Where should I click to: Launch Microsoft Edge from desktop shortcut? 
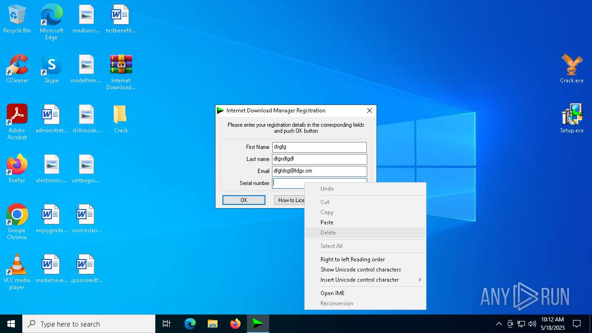pyautogui.click(x=51, y=22)
